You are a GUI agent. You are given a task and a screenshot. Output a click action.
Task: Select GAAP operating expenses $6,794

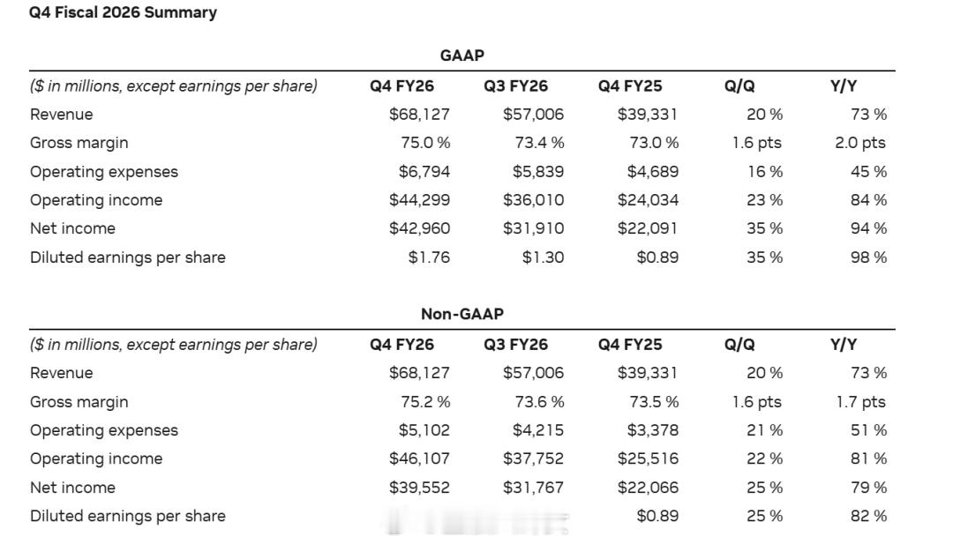click(424, 172)
